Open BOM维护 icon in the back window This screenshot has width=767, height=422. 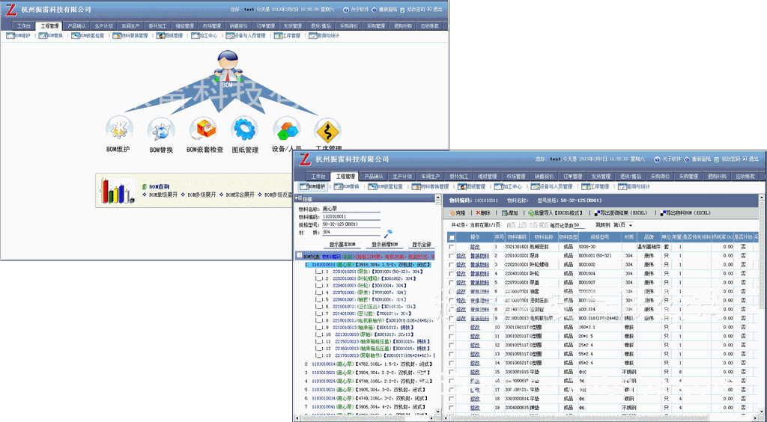point(119,129)
